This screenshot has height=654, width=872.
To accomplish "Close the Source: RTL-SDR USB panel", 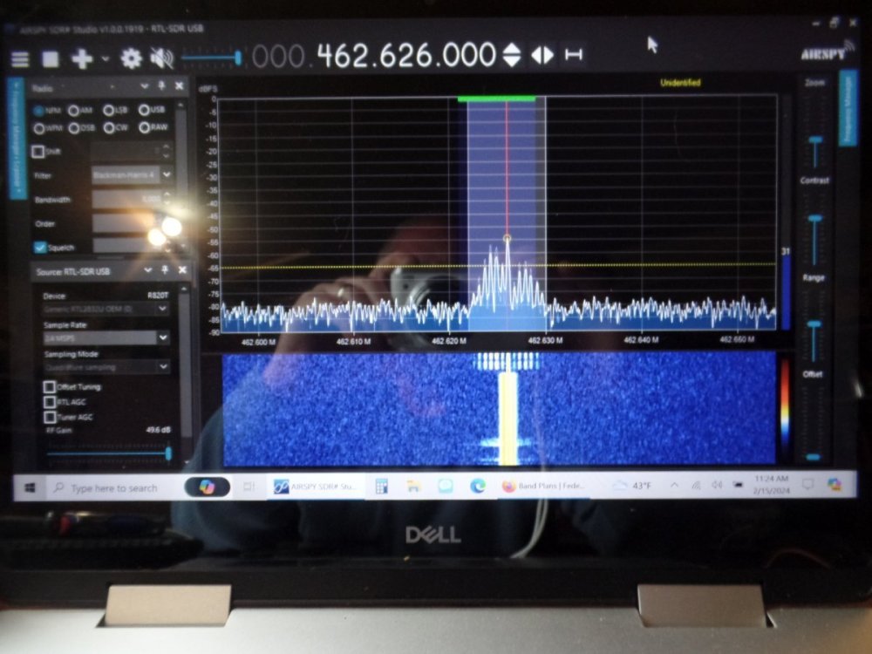I will tap(181, 271).
